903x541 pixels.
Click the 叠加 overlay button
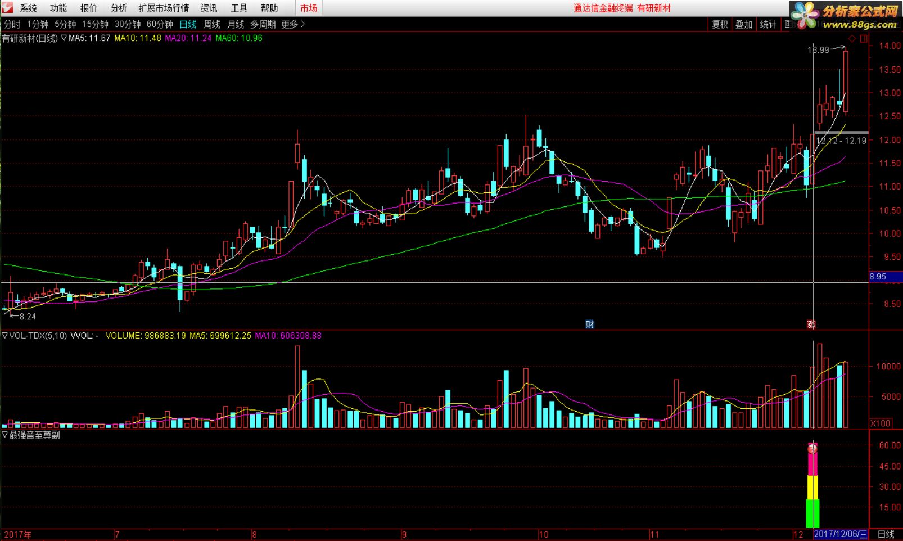point(744,24)
